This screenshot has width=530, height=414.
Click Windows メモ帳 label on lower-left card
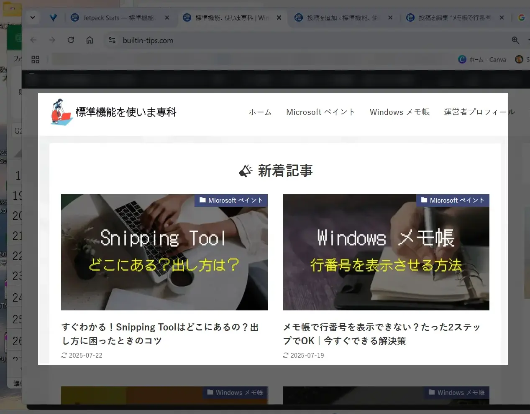235,393
